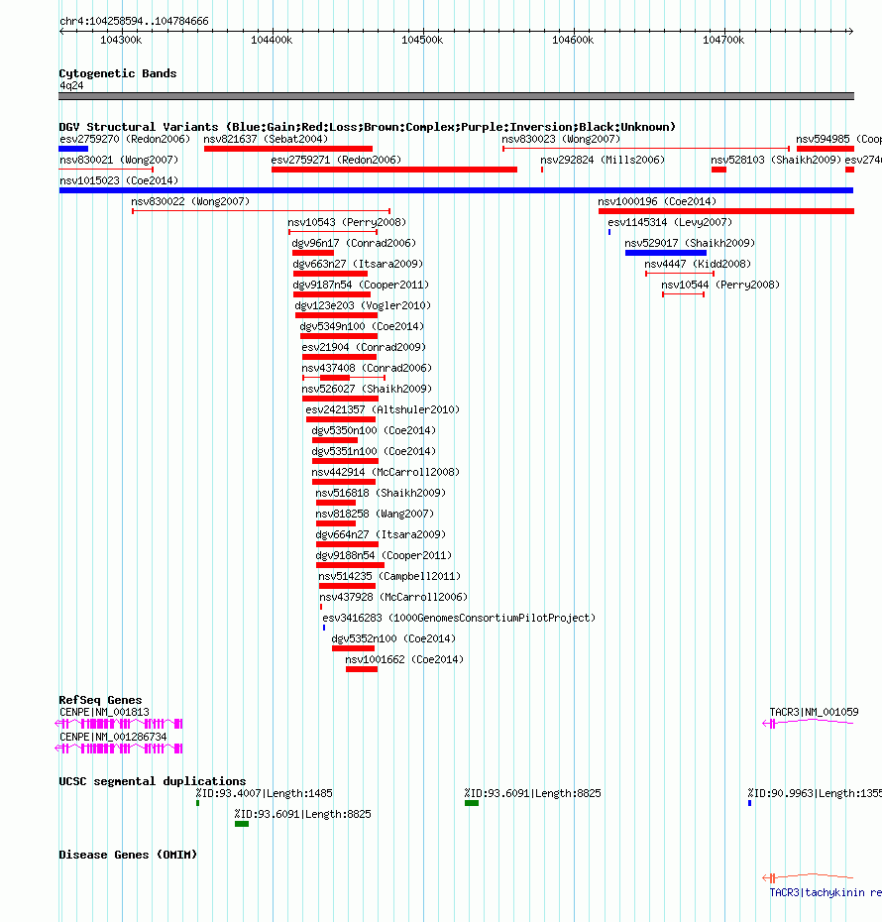Open UCSC segmental duplications track heading
Viewport: 882px width, 922px height.
[153, 781]
